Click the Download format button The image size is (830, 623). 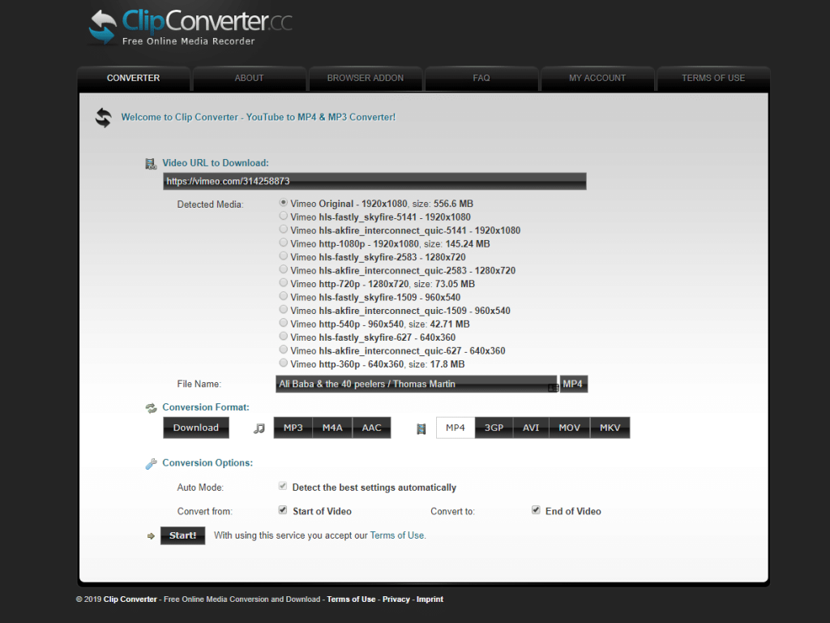(196, 428)
